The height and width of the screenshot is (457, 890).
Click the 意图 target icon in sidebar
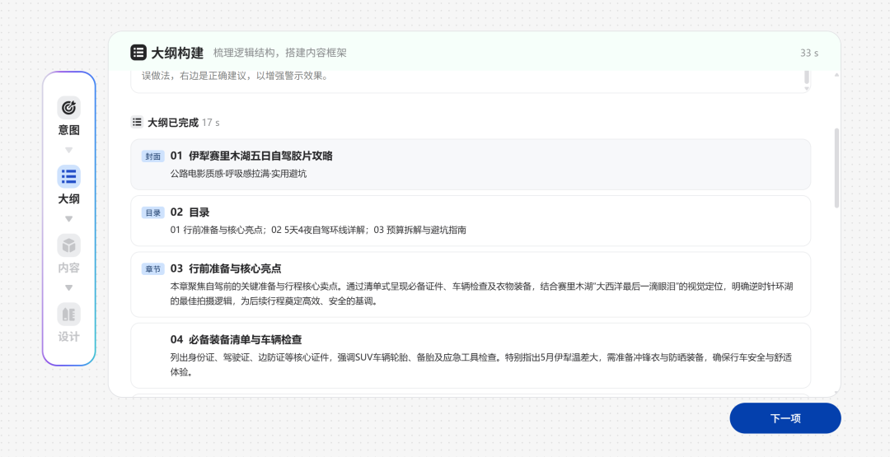click(x=68, y=107)
